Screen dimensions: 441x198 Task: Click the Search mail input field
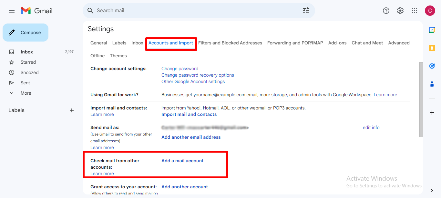[194, 10]
